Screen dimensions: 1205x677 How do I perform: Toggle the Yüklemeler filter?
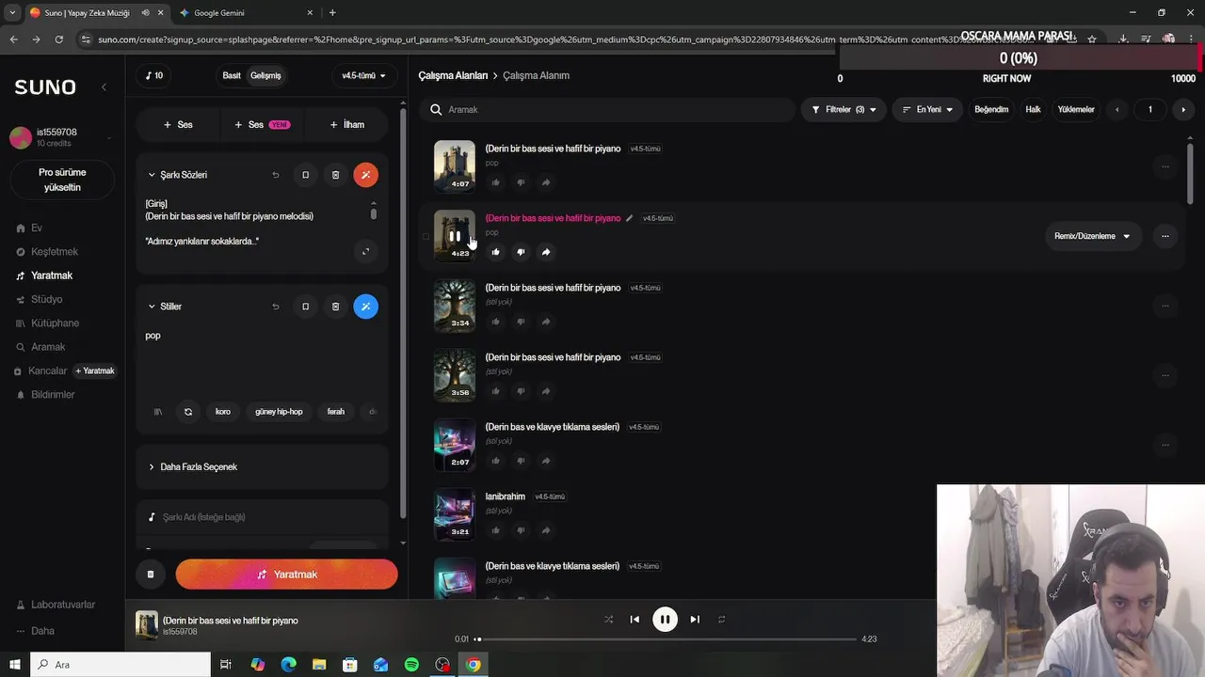point(1076,110)
